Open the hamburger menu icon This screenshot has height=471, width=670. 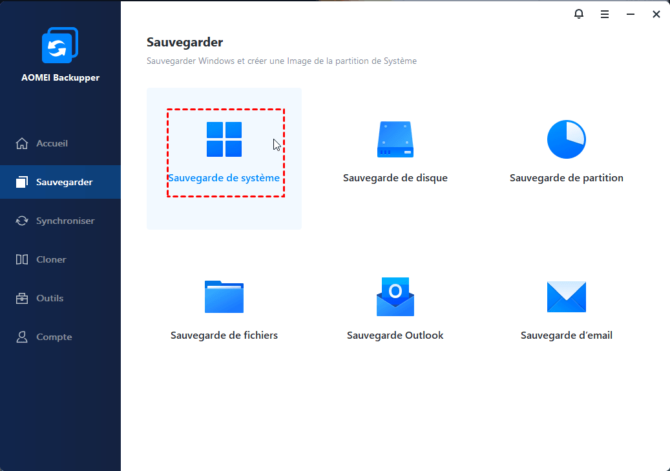pos(605,14)
